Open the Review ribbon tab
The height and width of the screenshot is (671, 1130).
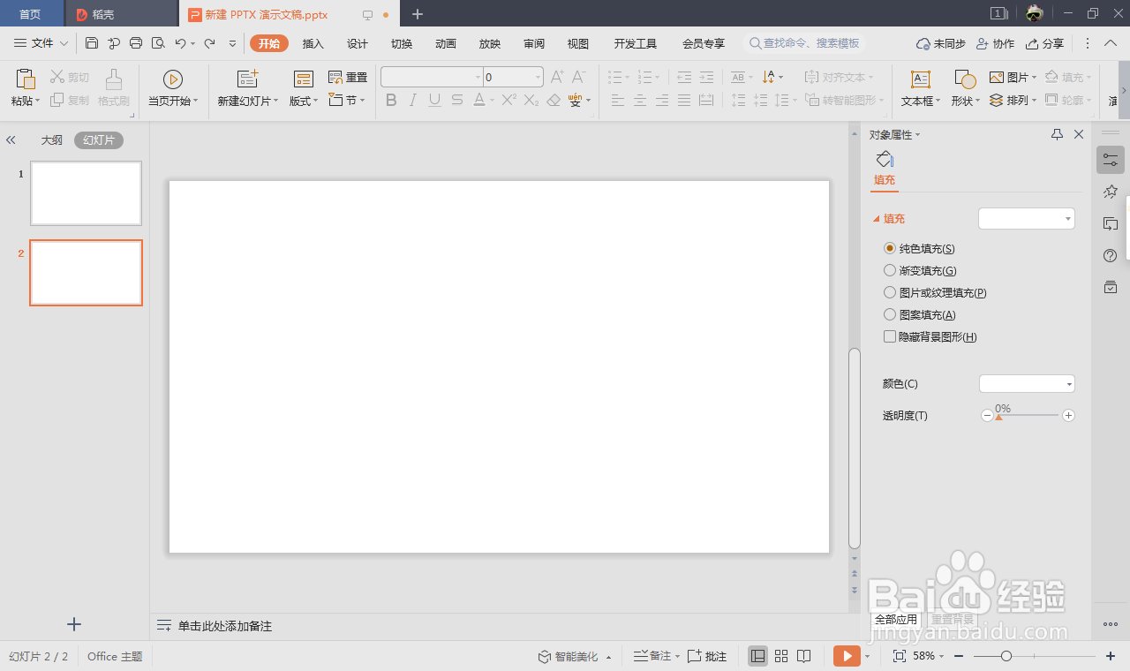click(534, 43)
